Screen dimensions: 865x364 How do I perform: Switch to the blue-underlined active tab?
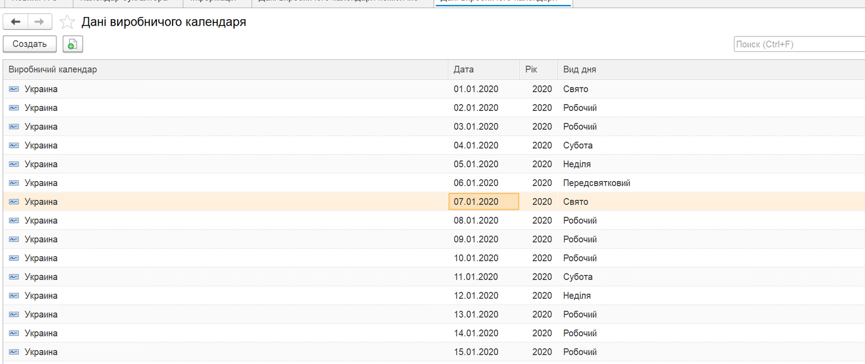(503, 2)
